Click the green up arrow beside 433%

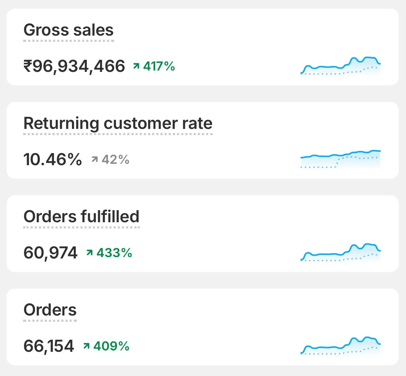pos(90,253)
